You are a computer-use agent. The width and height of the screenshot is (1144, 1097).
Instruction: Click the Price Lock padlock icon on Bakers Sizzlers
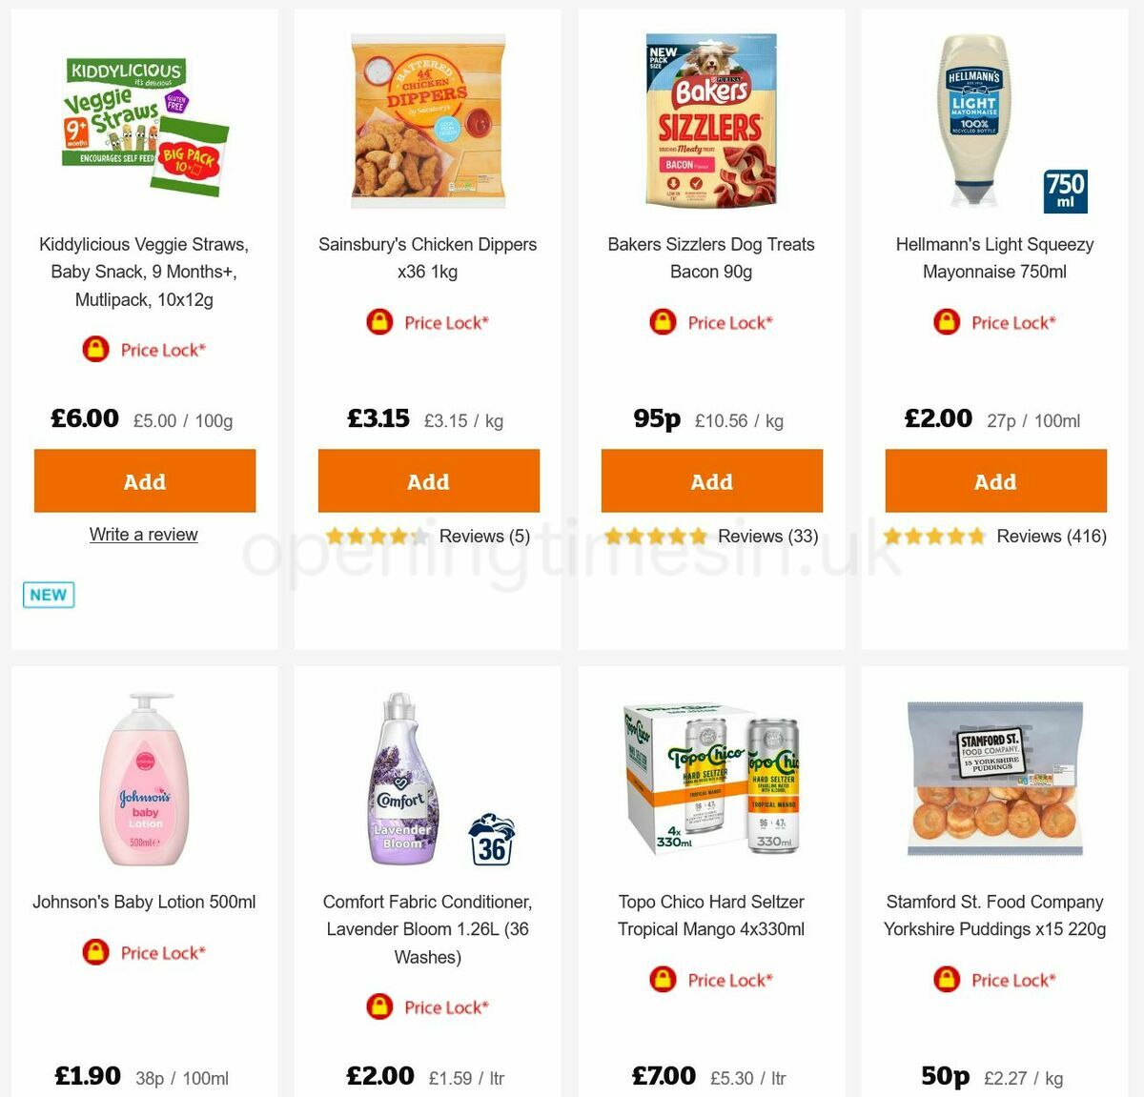click(662, 322)
